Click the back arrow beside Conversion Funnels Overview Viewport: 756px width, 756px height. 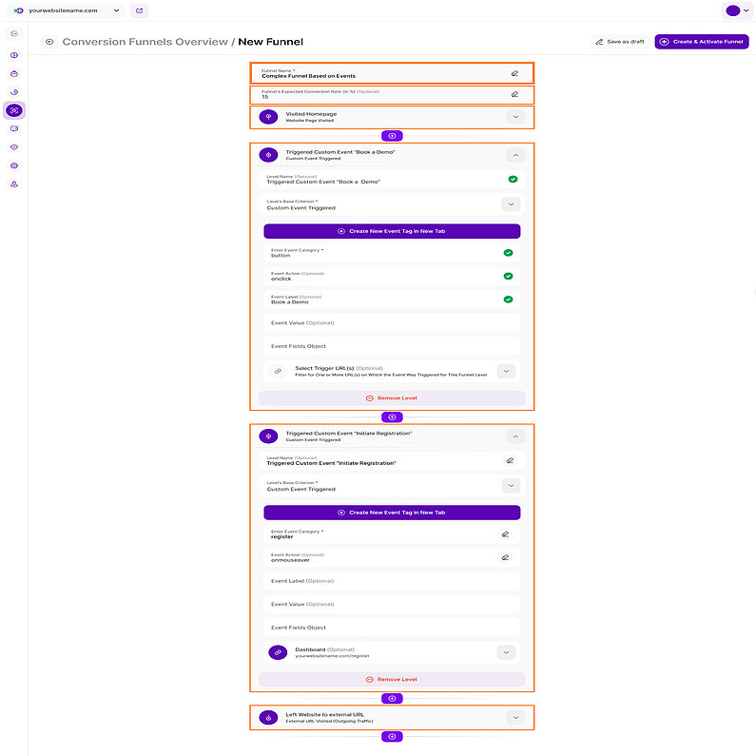click(48, 42)
